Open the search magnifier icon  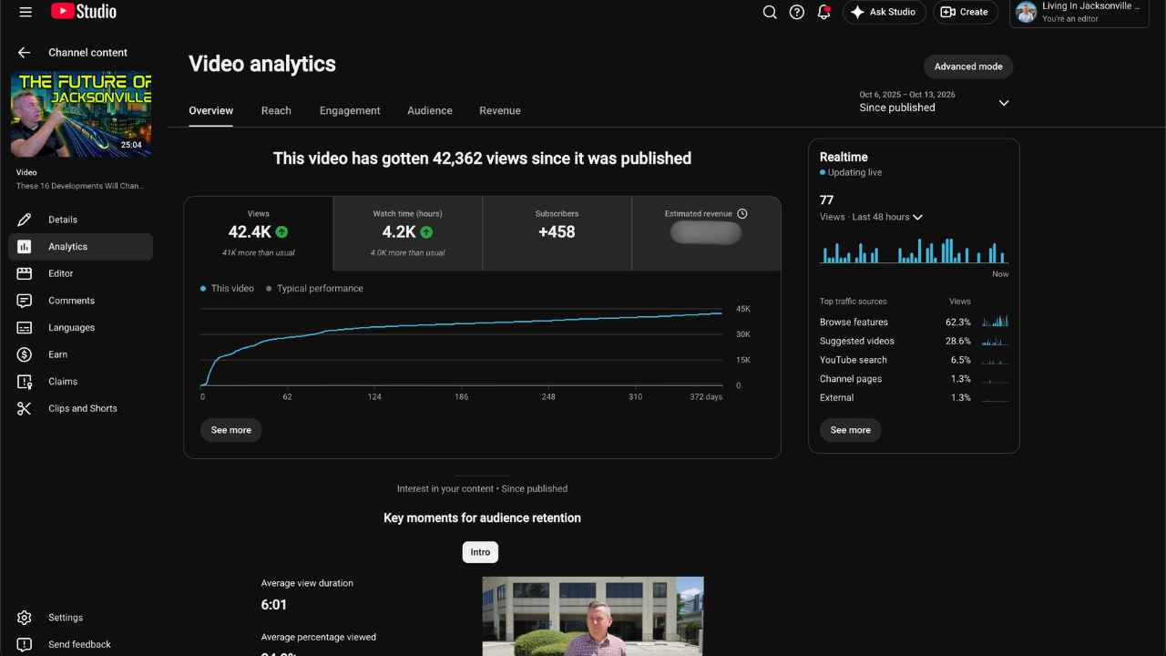pos(770,12)
